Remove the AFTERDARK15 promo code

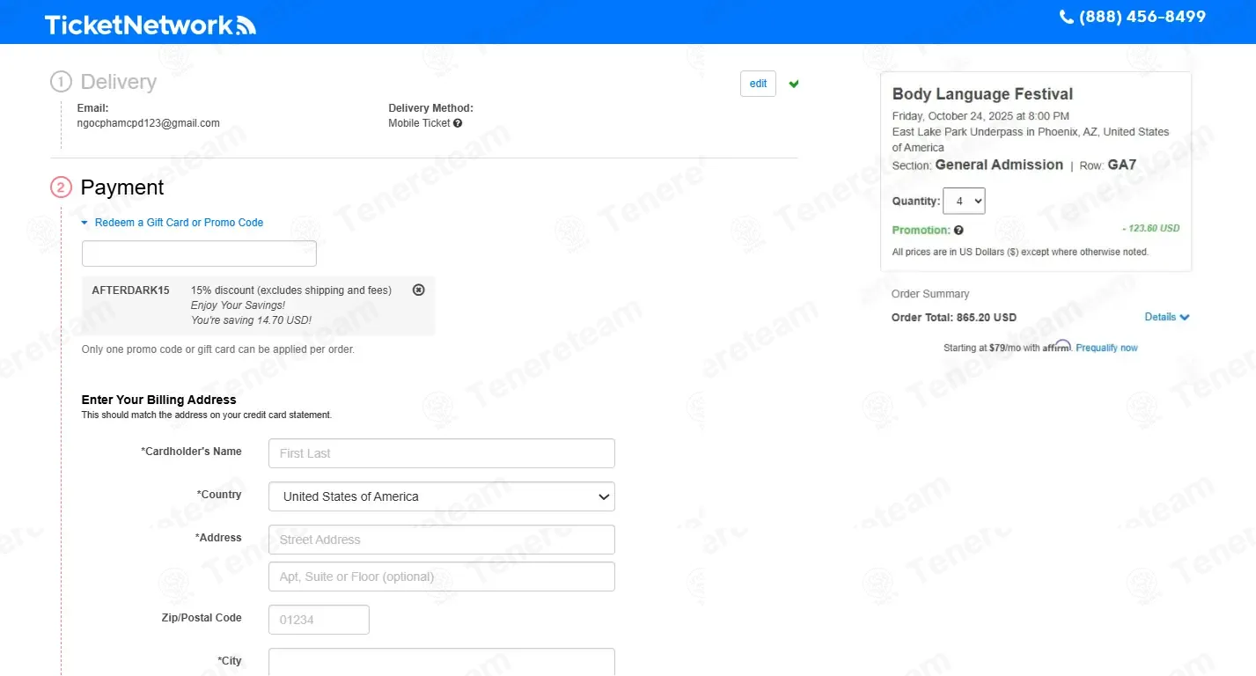tap(419, 290)
